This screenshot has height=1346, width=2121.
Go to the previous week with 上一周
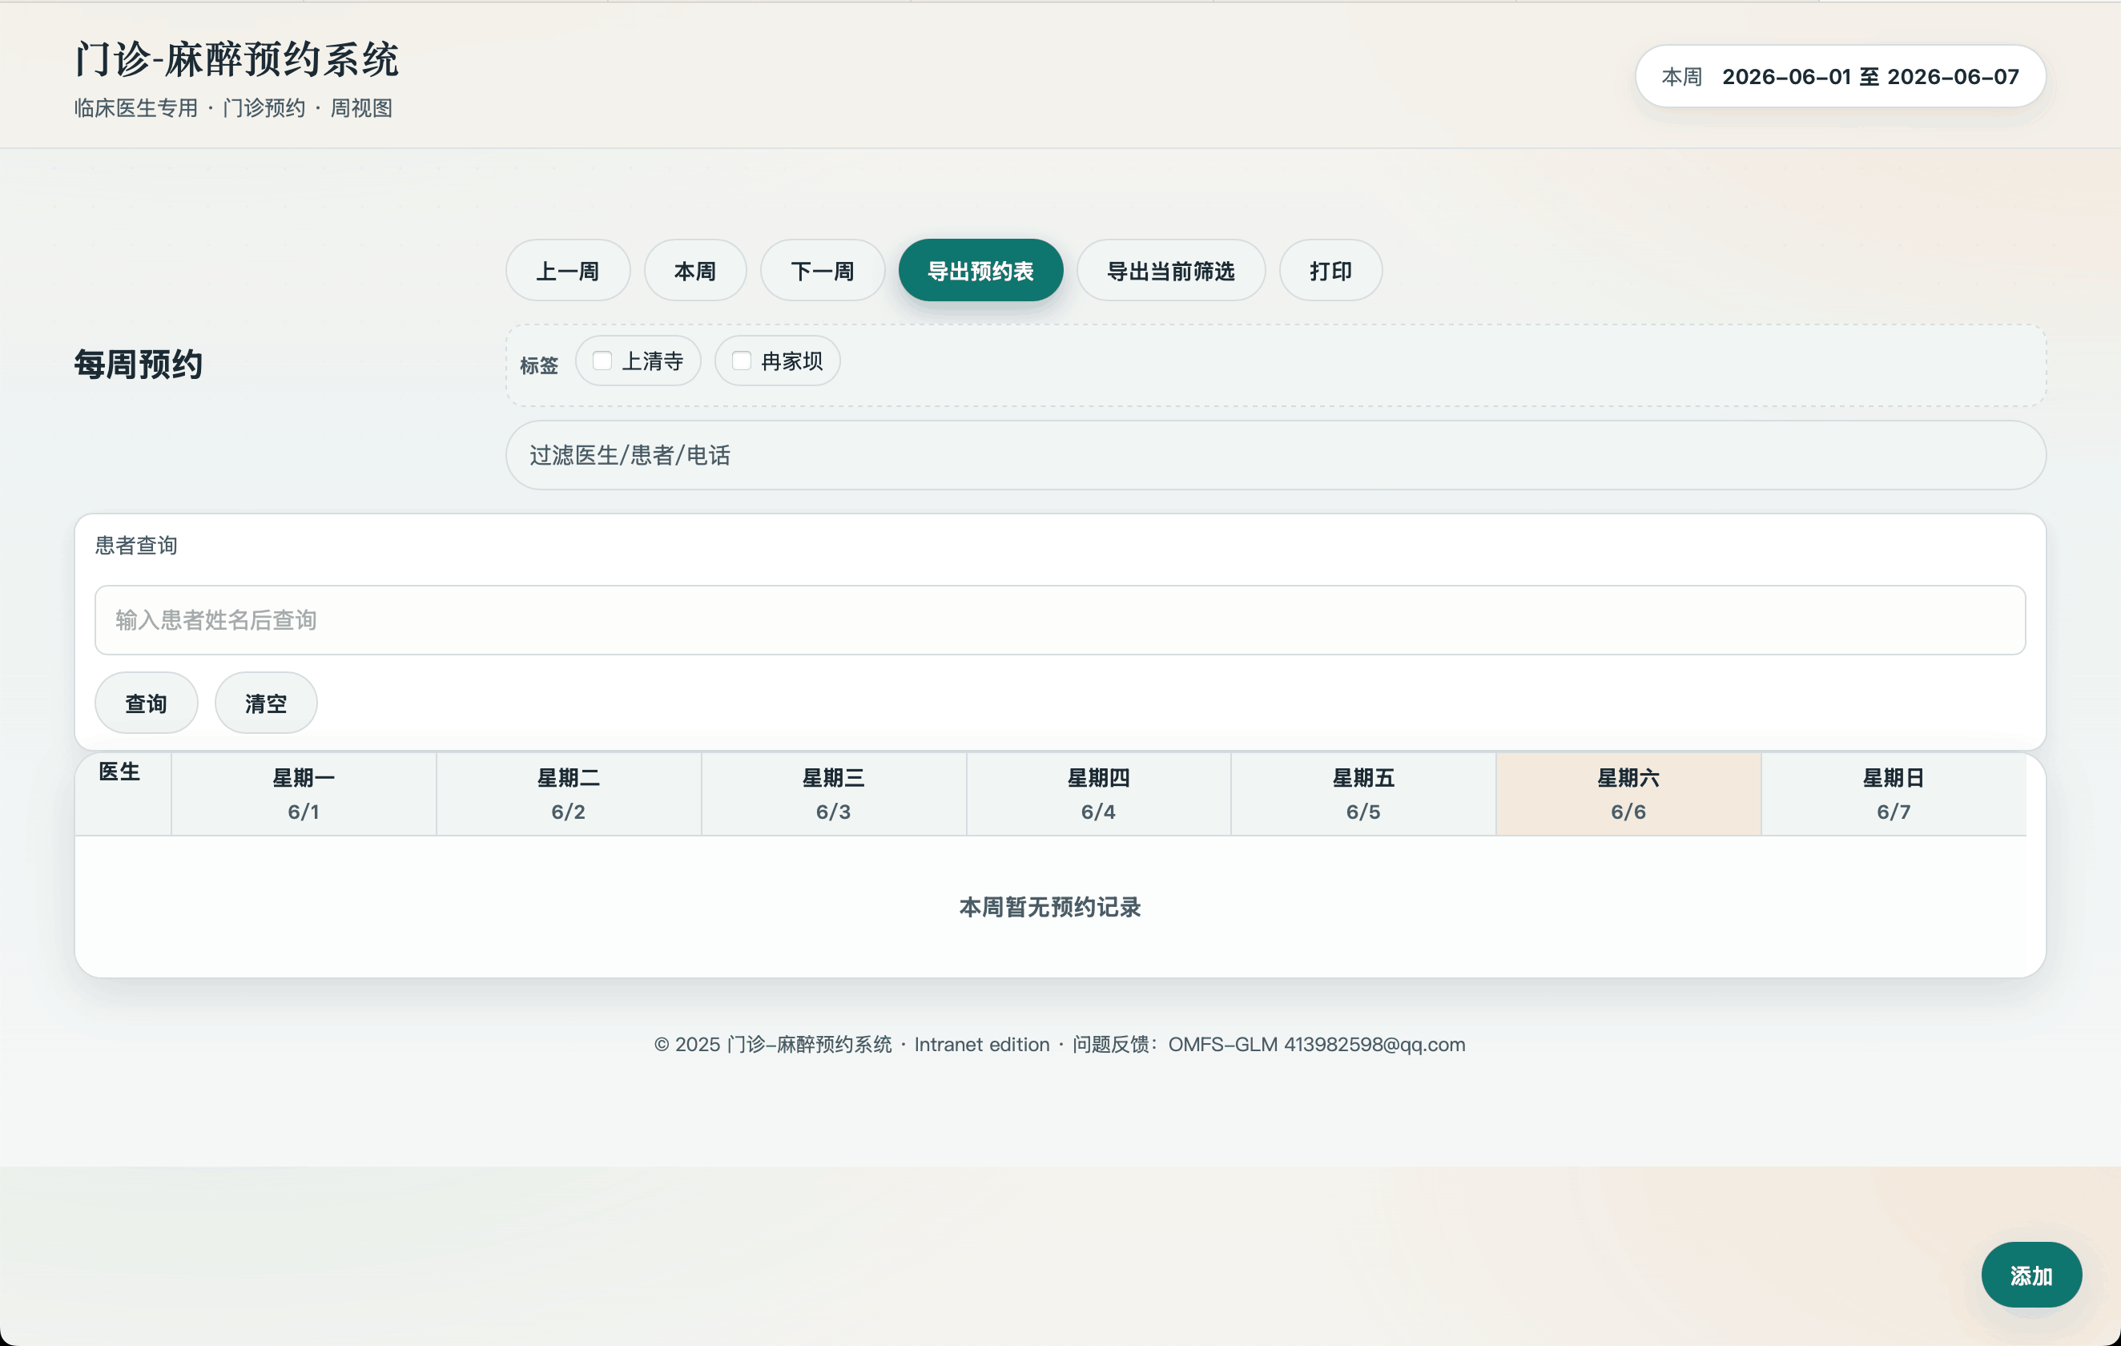tap(567, 271)
